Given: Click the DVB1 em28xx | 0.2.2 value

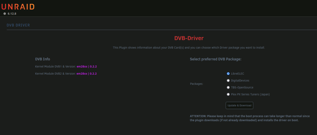Looking at the screenshot, I should tap(87, 66).
